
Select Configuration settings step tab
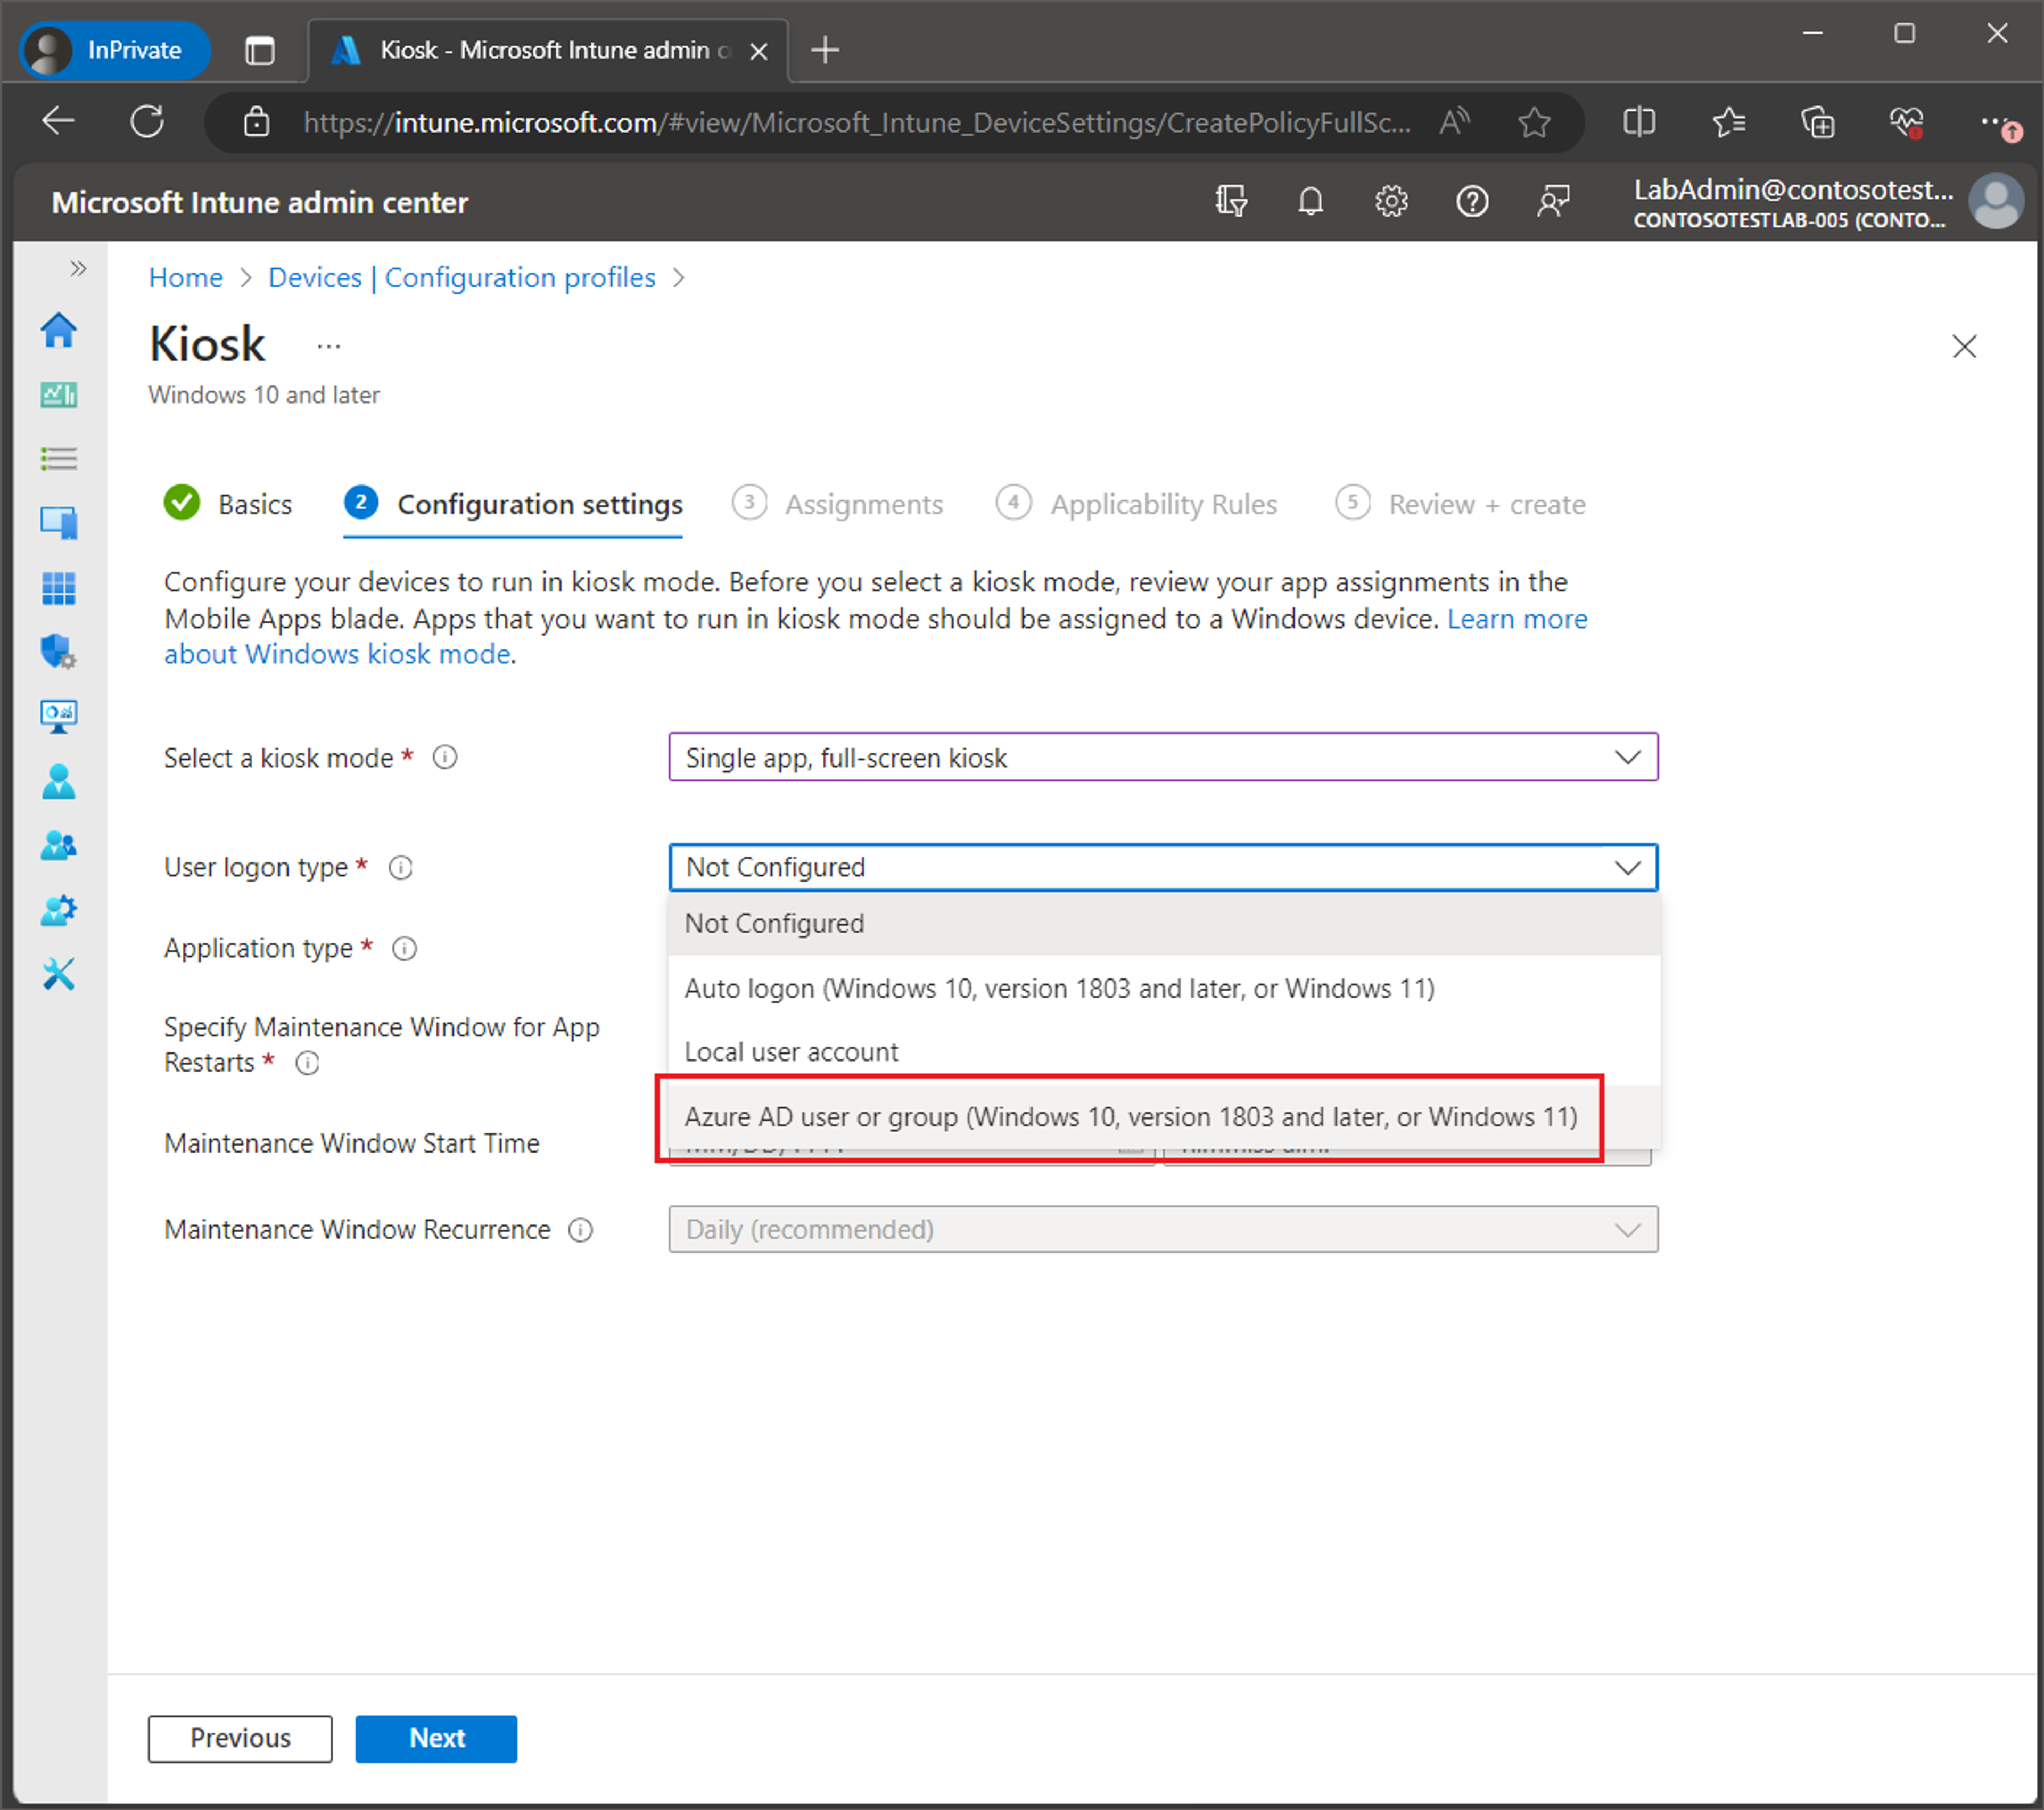513,504
